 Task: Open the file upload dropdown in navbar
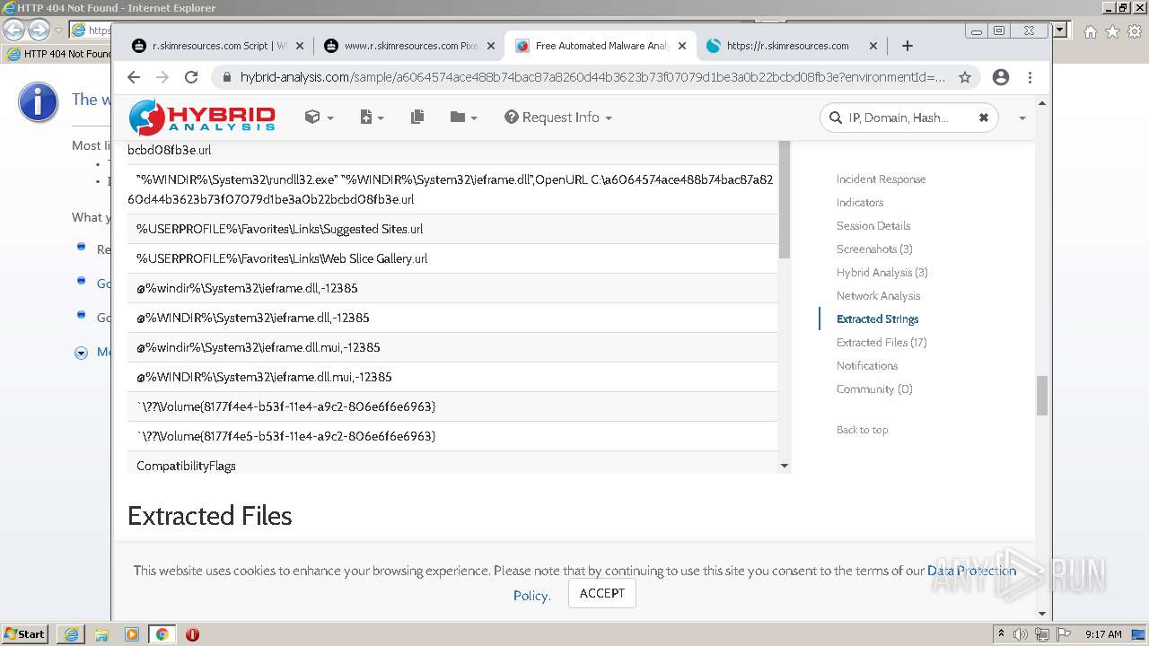[372, 118]
